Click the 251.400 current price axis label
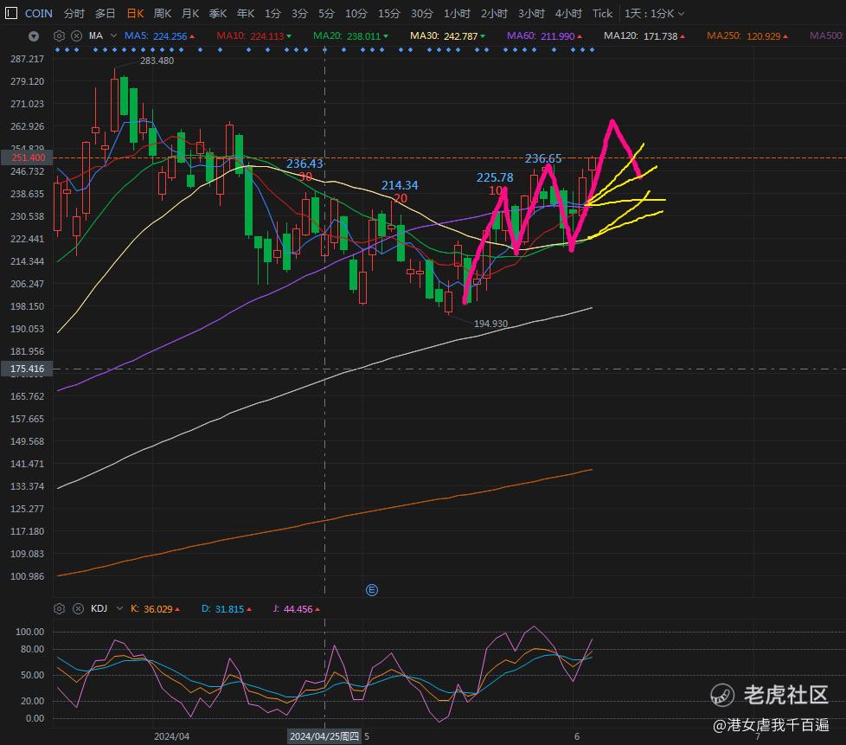Screen dimensions: 846x745 point(27,157)
